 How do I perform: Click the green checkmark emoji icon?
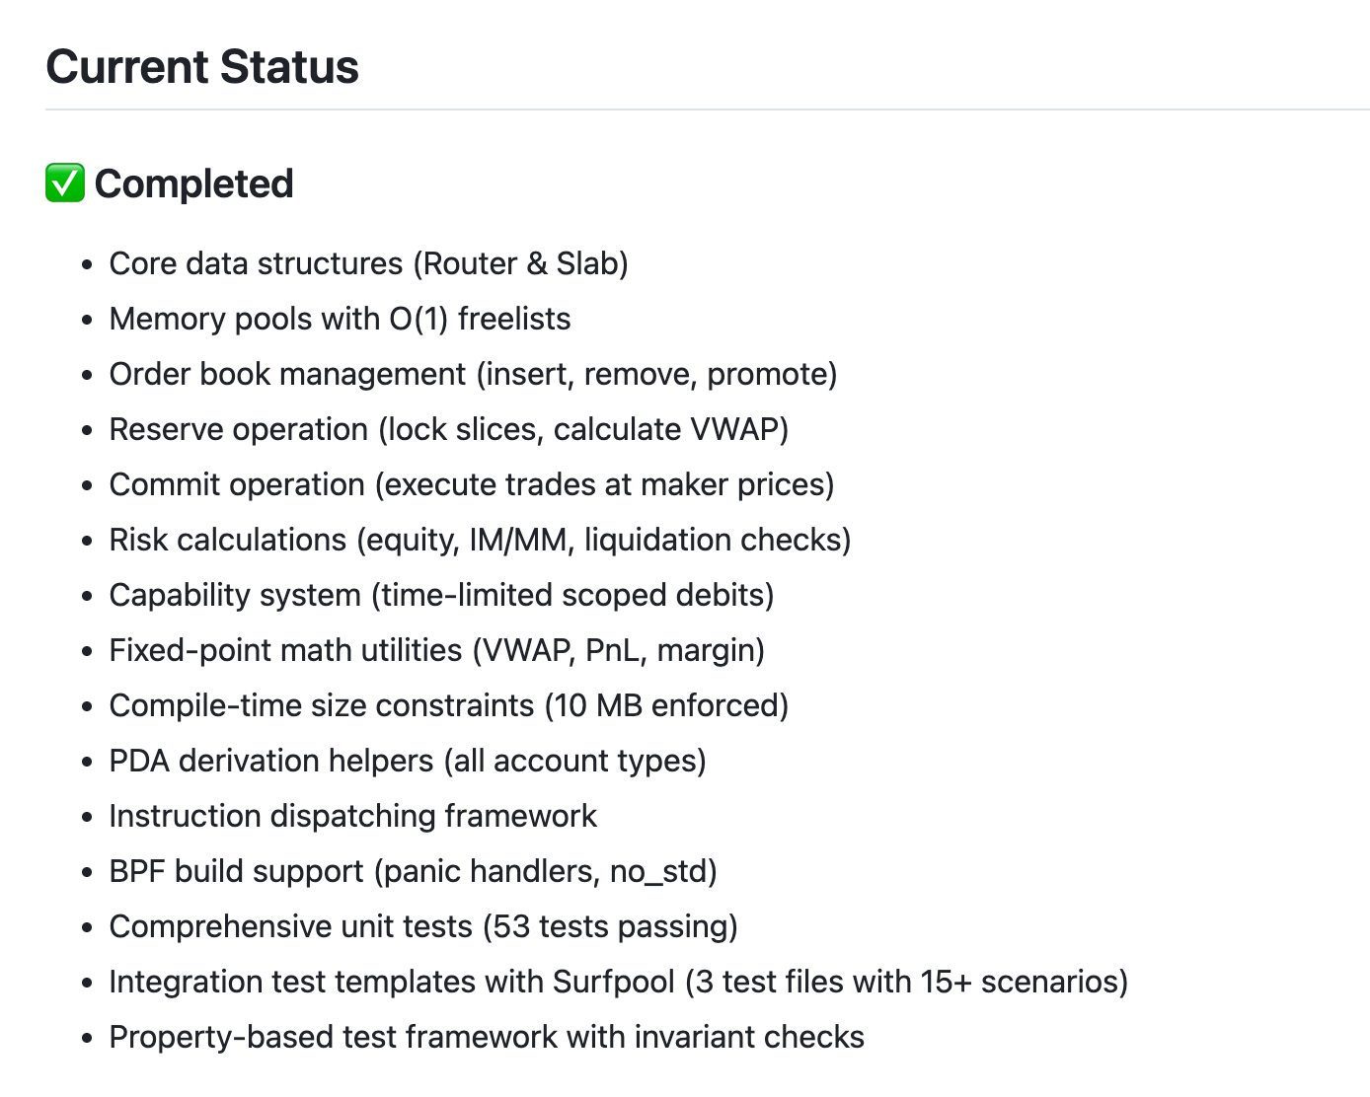pyautogui.click(x=65, y=183)
